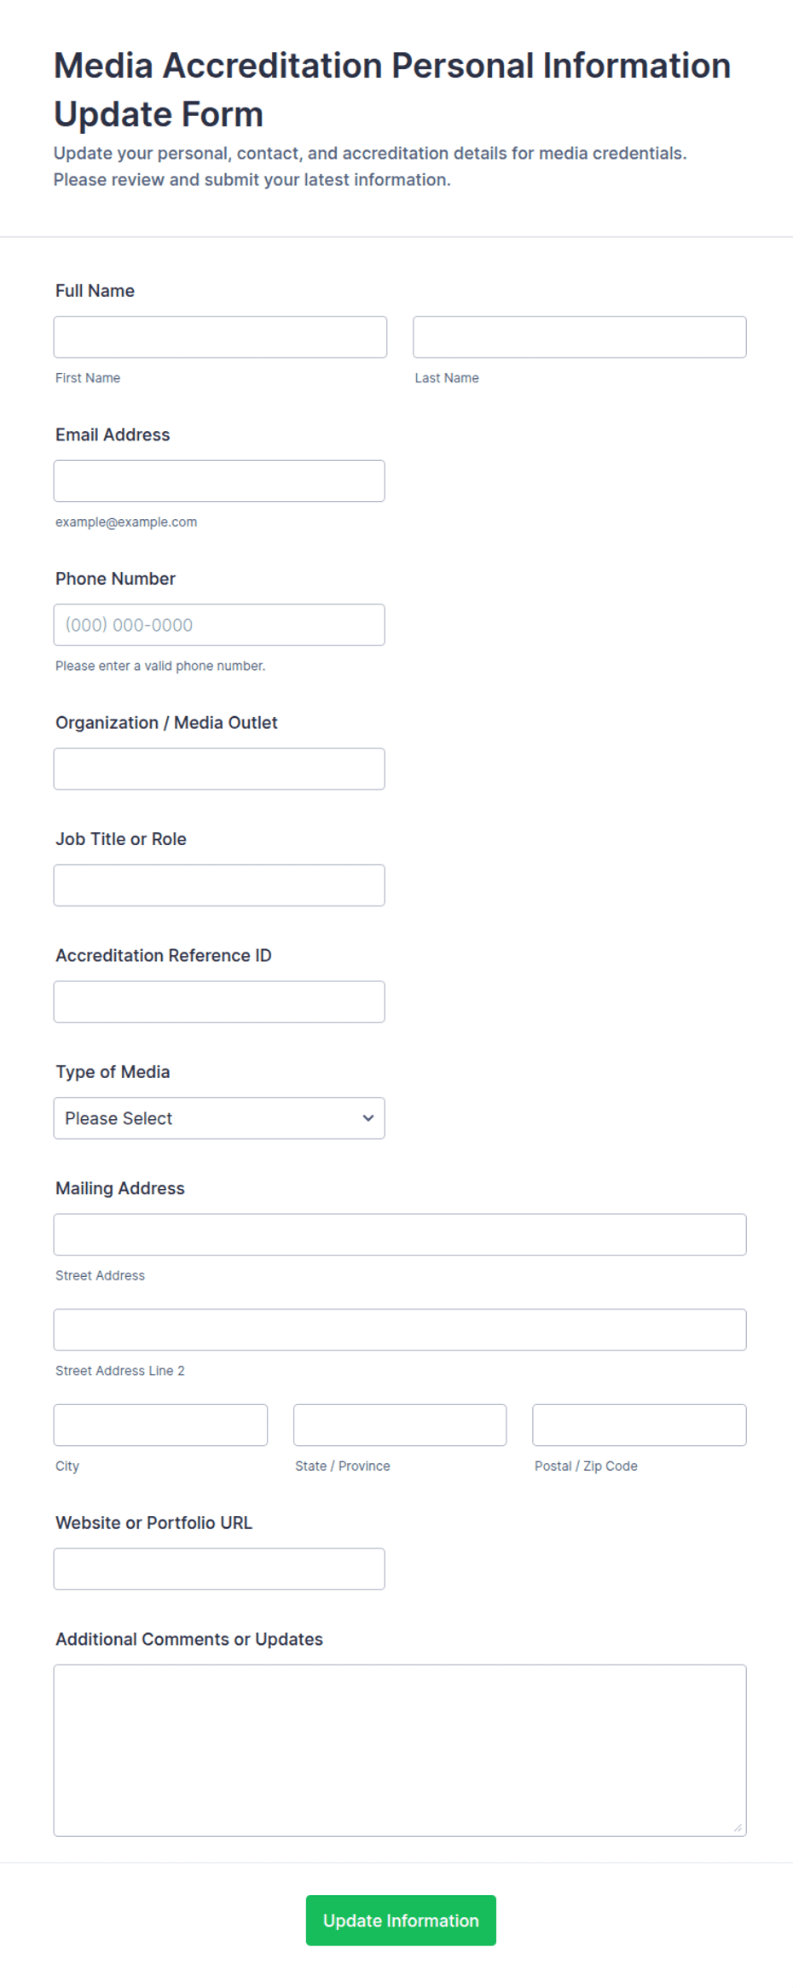Click the Full Name label

95,291
